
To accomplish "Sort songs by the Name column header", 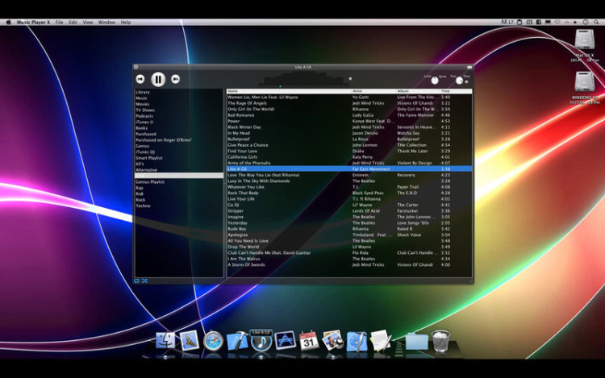I will click(289, 91).
